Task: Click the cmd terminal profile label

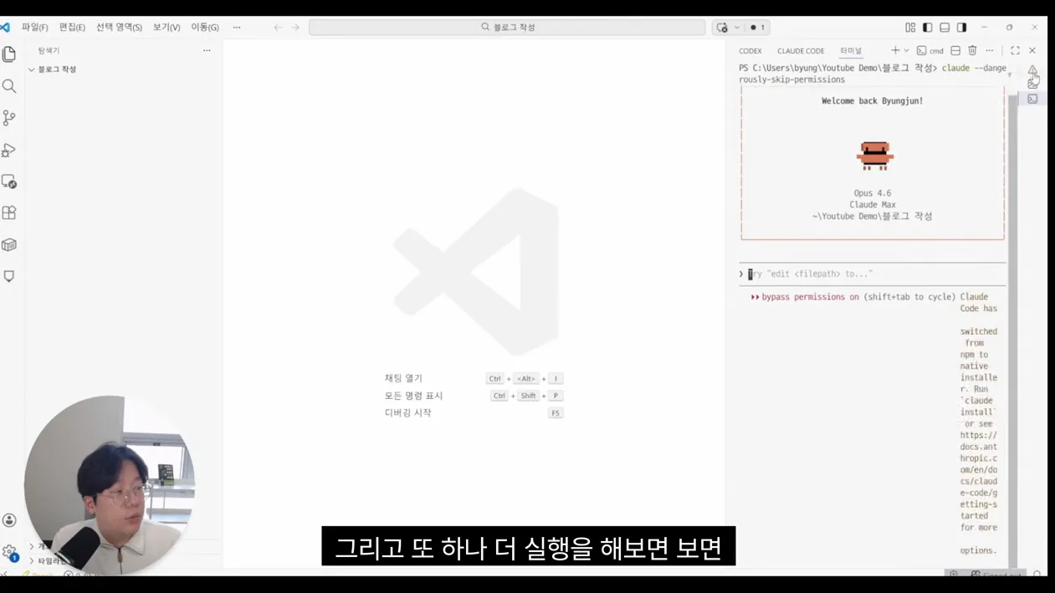Action: coord(930,51)
